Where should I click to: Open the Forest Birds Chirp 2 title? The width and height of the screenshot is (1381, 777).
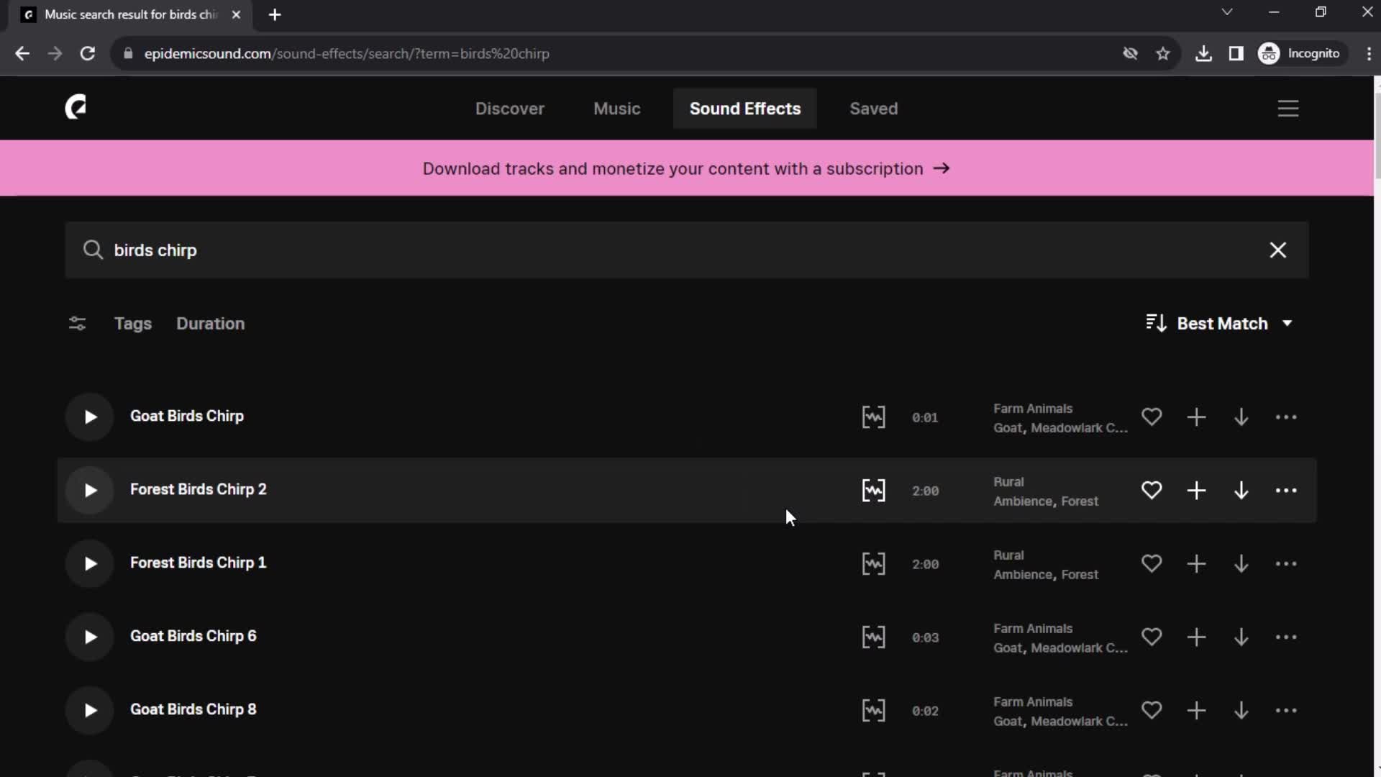pos(198,489)
